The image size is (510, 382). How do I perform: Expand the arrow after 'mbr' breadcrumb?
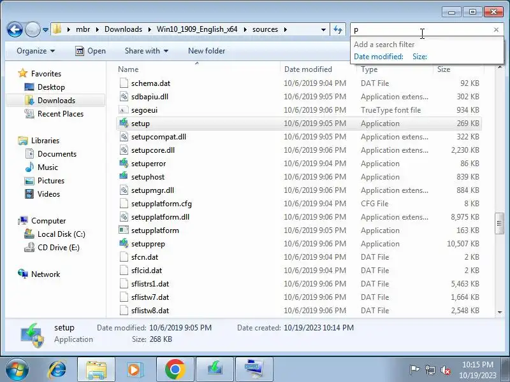(x=97, y=29)
